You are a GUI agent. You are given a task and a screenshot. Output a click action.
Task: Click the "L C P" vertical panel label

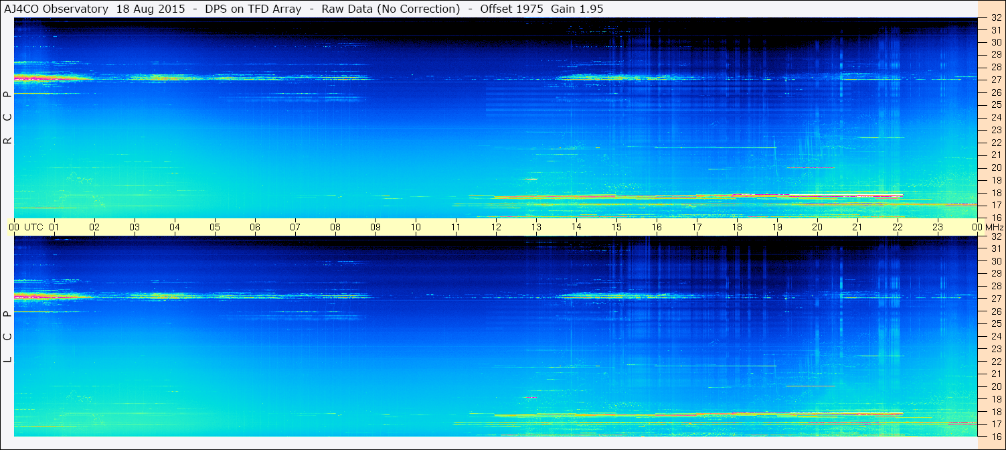tap(7, 336)
